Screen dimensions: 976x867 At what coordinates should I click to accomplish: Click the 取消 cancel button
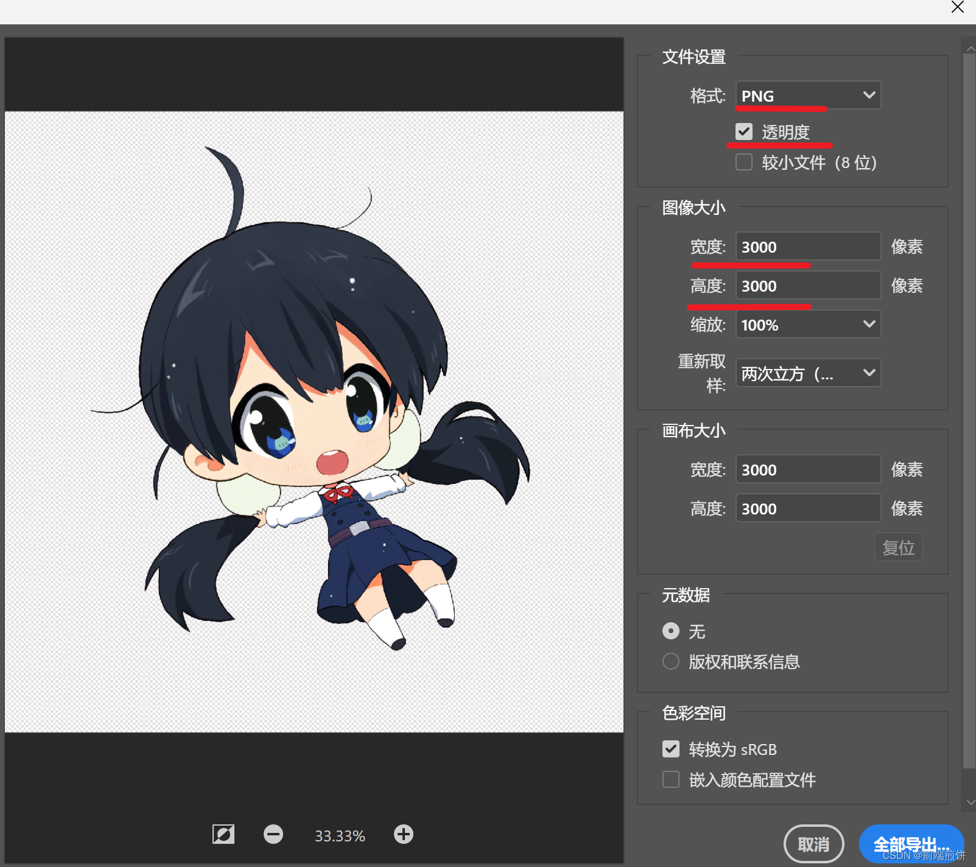tap(814, 844)
